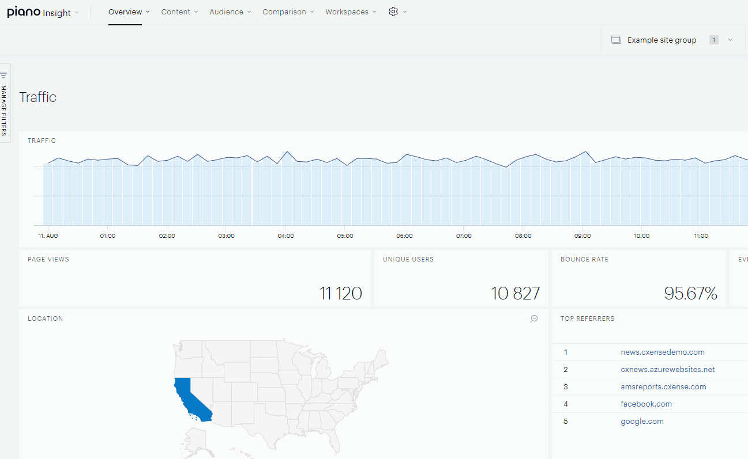Open the Comparison menu

tap(288, 12)
